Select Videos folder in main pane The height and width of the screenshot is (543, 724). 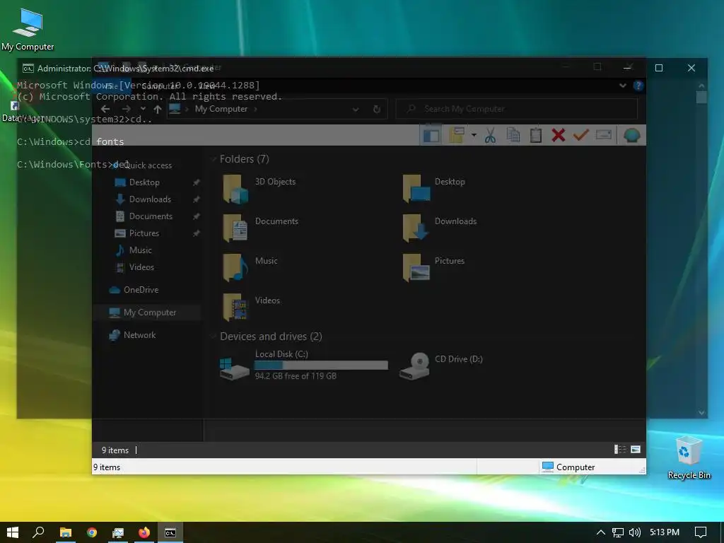(x=252, y=307)
